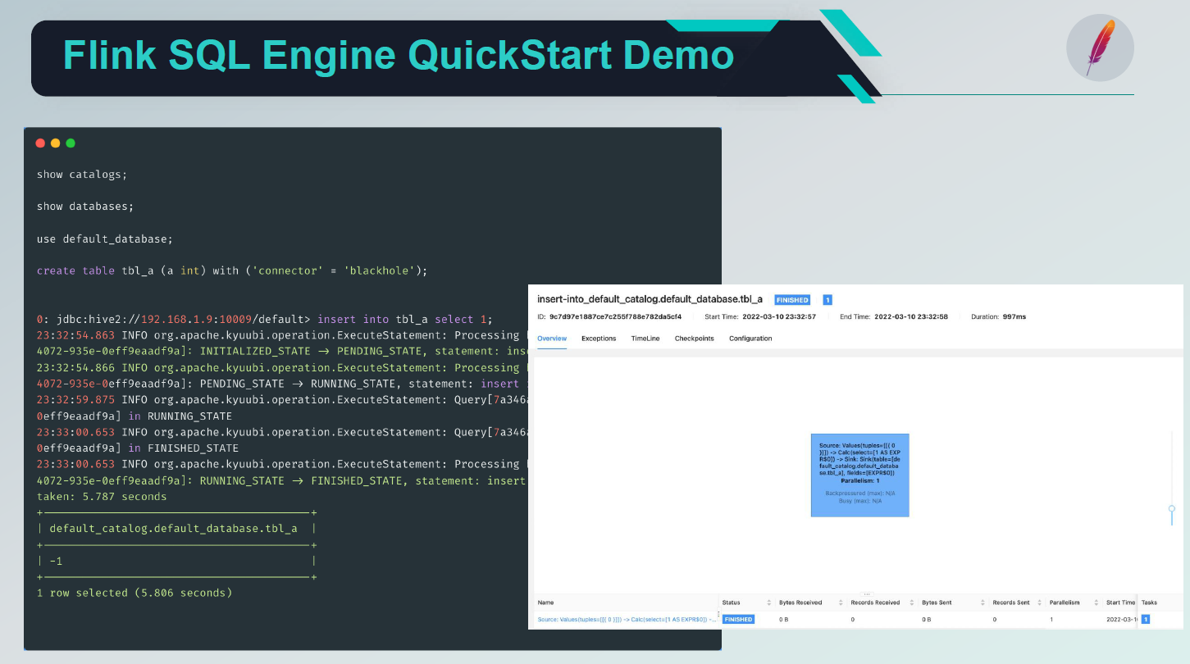Click the 'show catalogs;' line in terminal

(82, 174)
